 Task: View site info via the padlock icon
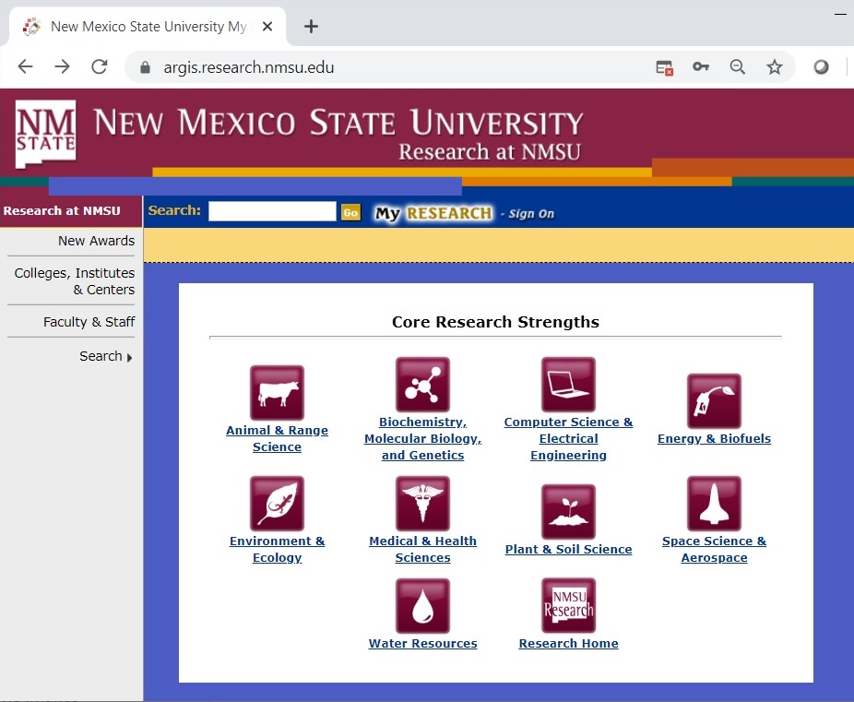[x=145, y=67]
